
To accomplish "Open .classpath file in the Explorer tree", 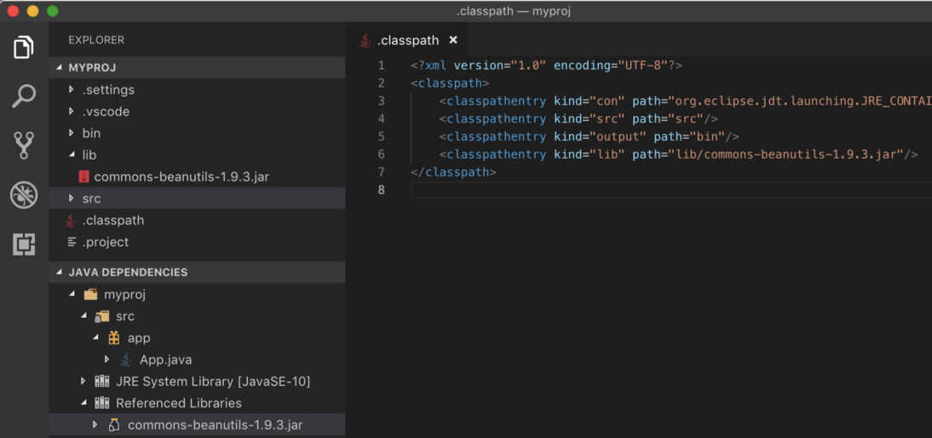I will 112,221.
